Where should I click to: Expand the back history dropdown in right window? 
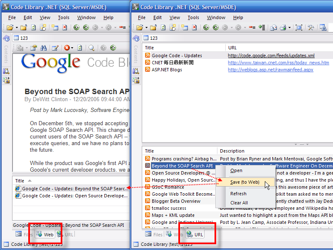(x=232, y=27)
